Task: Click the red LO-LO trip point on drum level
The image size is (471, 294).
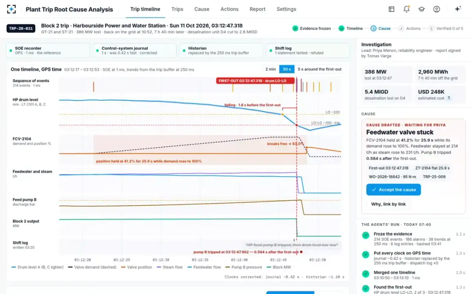Action: click(297, 125)
